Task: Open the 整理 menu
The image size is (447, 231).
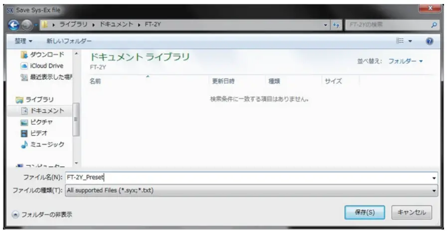Action: coord(23,41)
